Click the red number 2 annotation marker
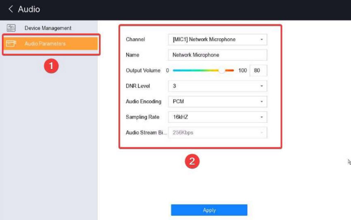 click(x=192, y=161)
